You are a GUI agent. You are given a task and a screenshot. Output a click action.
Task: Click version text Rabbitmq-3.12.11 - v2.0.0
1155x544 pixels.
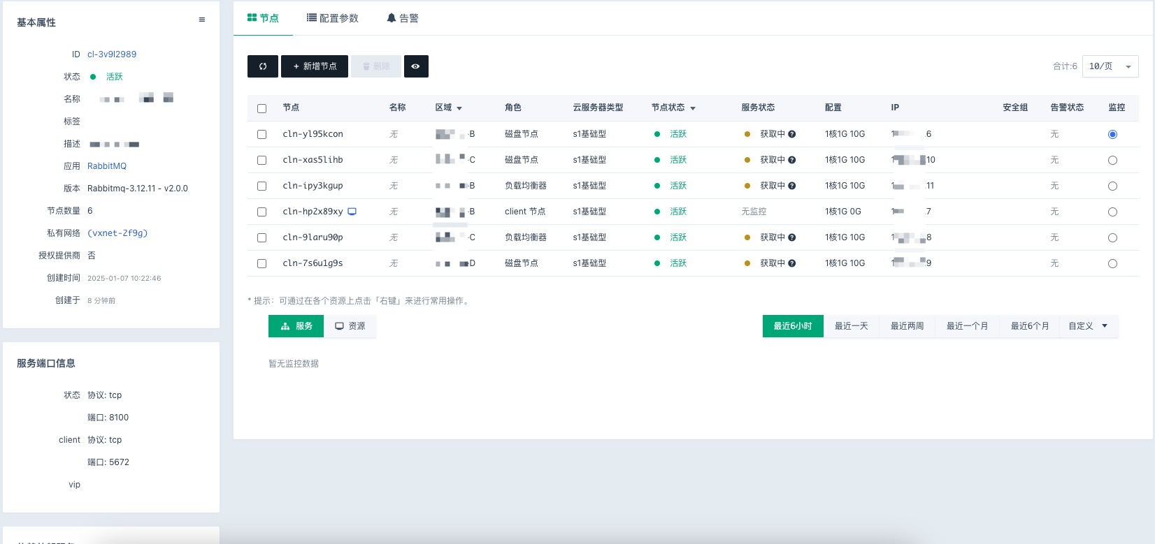point(138,189)
